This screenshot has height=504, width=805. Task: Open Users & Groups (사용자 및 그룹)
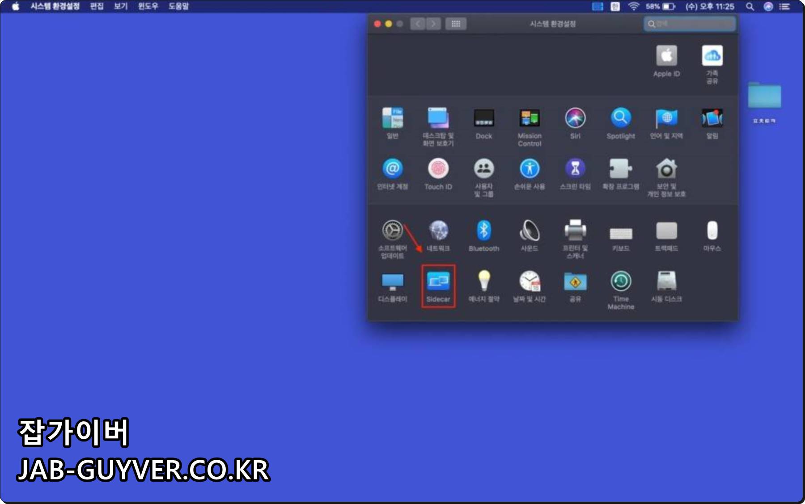484,177
